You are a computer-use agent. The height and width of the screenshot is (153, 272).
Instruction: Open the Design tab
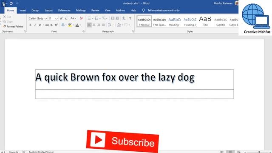[35, 10]
